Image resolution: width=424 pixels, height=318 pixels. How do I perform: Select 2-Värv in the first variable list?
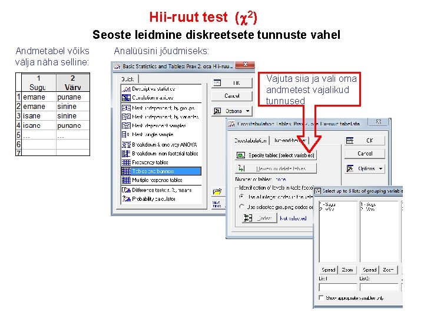click(327, 208)
